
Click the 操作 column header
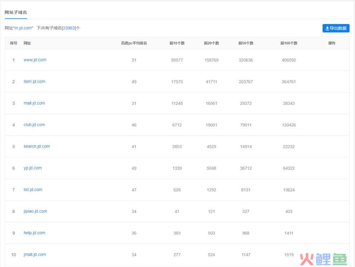332,43
